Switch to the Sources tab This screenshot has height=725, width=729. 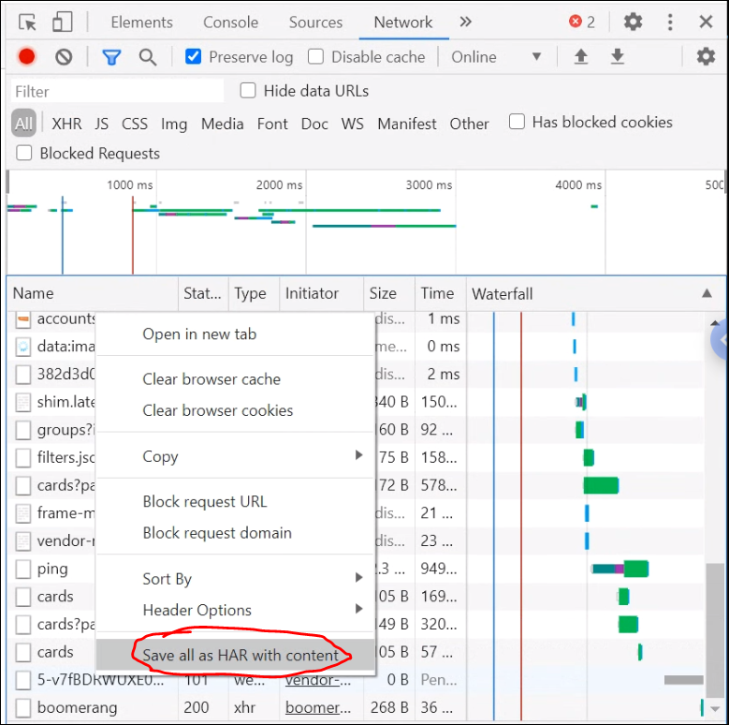pyautogui.click(x=315, y=22)
